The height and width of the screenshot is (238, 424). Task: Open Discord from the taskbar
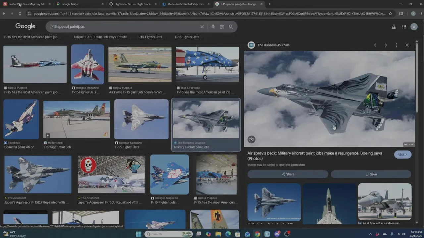pos(277,234)
